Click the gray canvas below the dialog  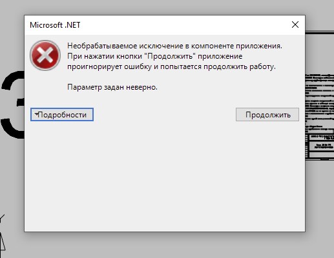point(165,246)
